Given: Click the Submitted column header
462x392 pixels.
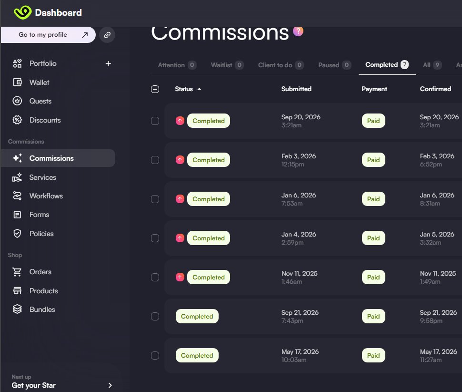Looking at the screenshot, I should (x=296, y=89).
